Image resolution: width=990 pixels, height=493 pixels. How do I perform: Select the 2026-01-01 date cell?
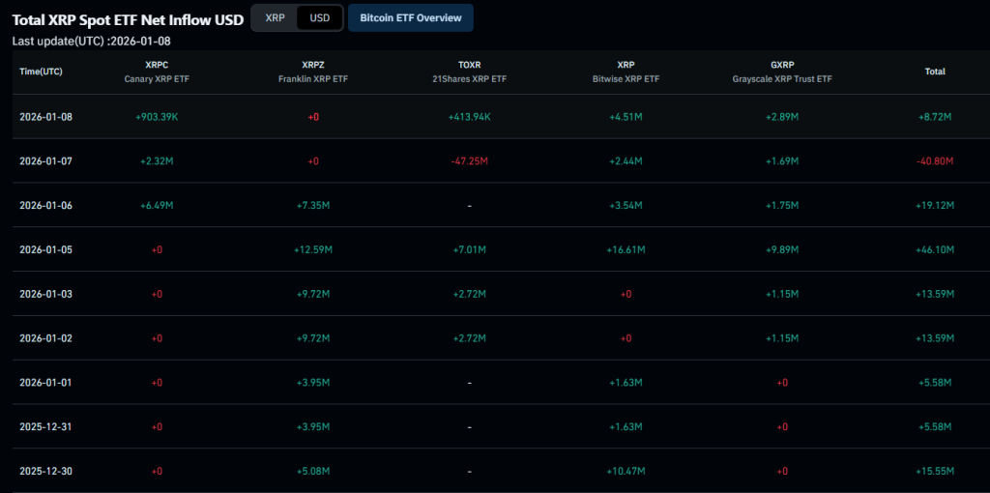46,383
